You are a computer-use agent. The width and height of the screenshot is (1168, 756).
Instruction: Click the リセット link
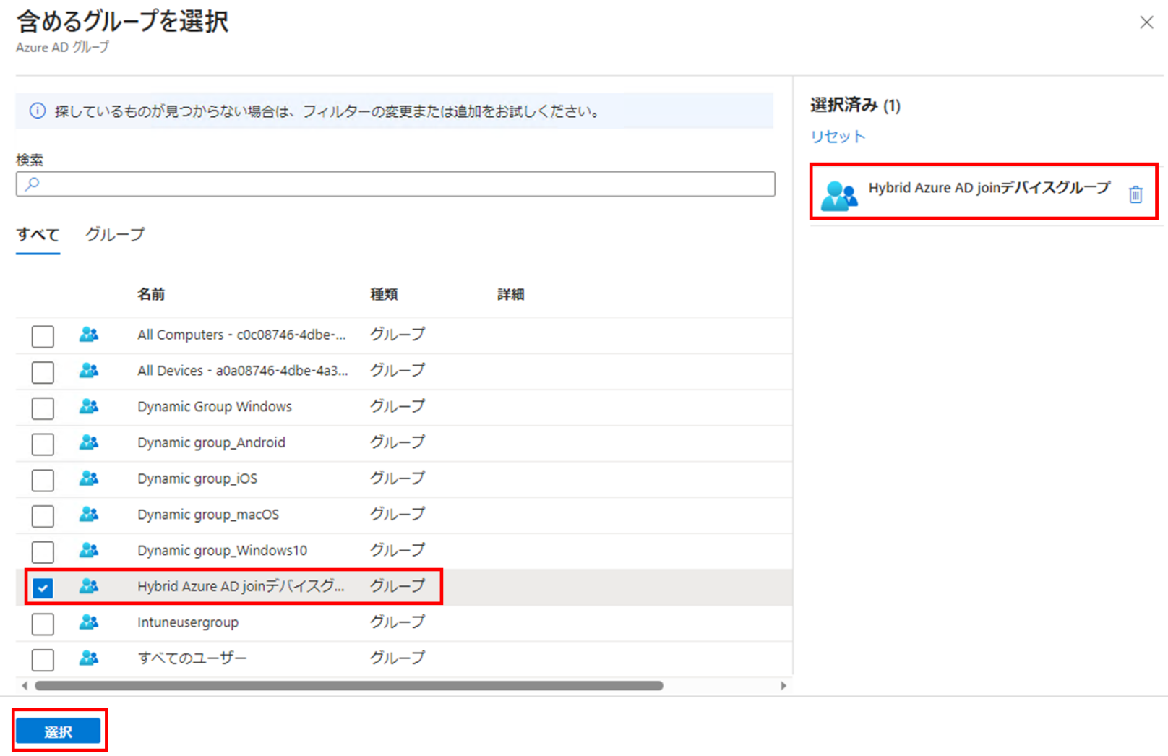click(837, 137)
